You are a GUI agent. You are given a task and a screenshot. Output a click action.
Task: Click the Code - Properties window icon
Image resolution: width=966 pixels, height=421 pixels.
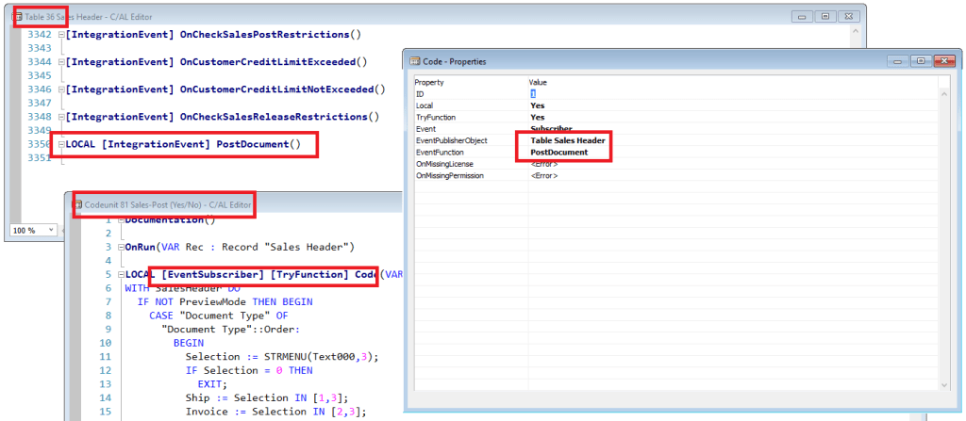click(415, 61)
